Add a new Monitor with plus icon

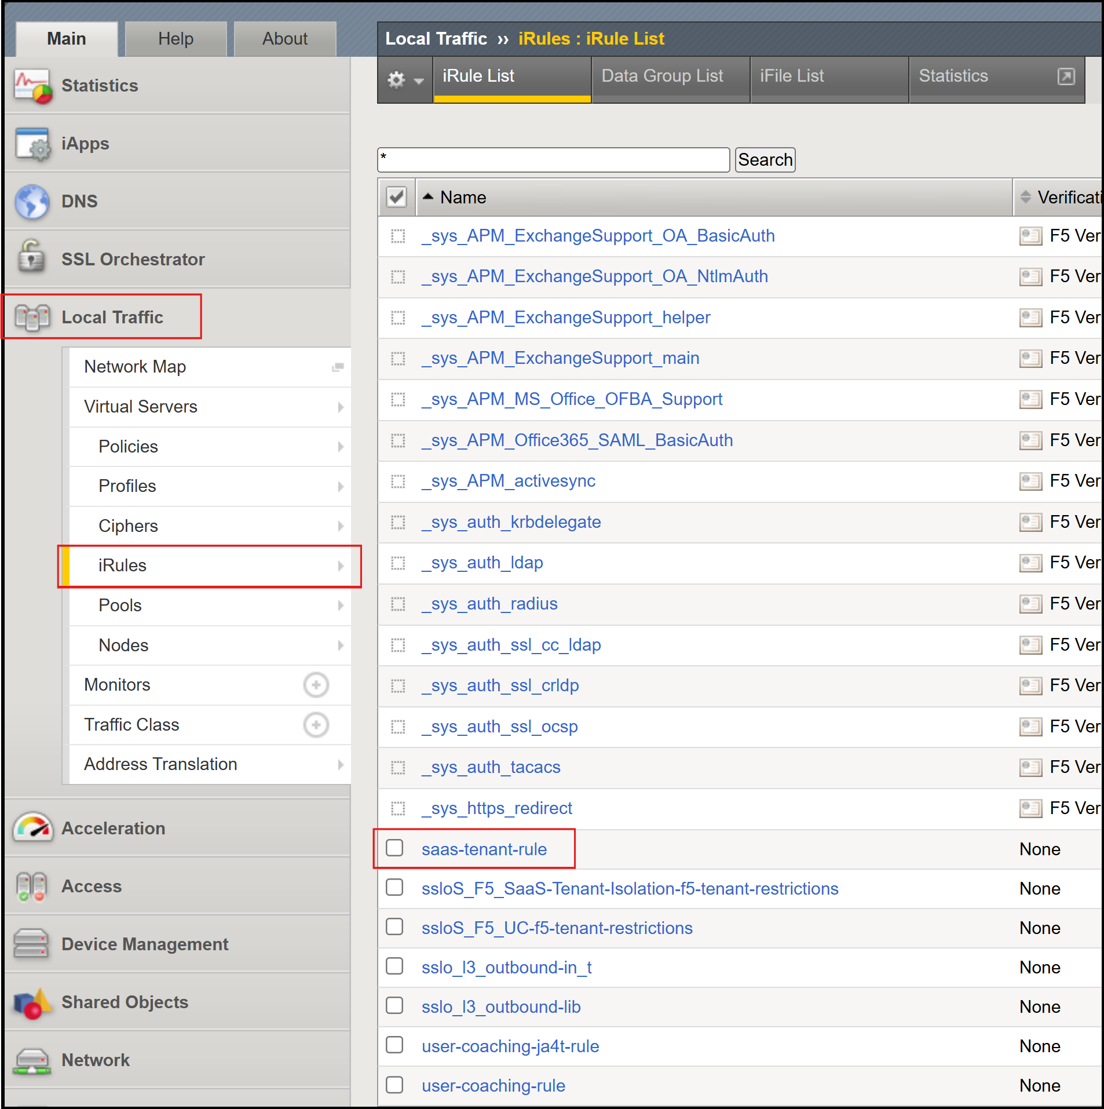[316, 685]
